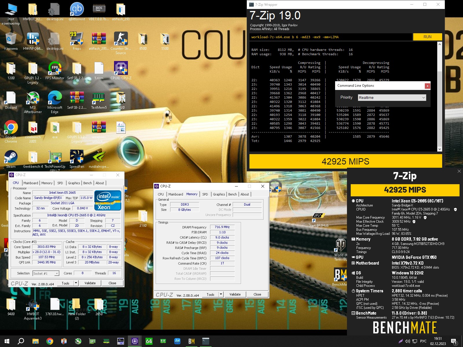Open the TechPowerUp GPU-Z desktop icon
The height and width of the screenshot is (347, 463).
tap(55, 160)
